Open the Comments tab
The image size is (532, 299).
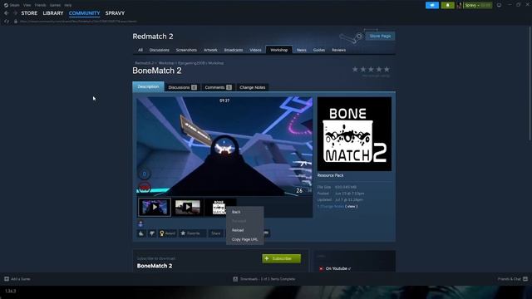click(x=218, y=87)
